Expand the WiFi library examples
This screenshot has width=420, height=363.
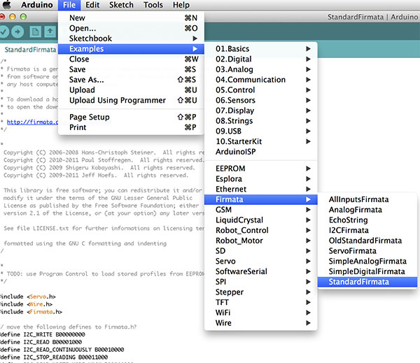coord(224,313)
